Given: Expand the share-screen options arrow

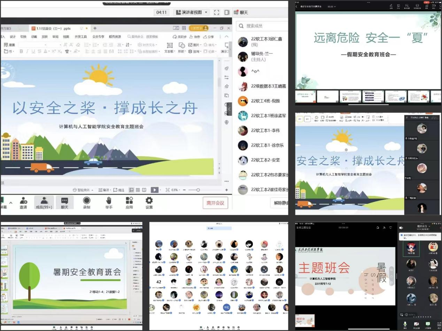Looking at the screenshot, I should coord(10,203).
